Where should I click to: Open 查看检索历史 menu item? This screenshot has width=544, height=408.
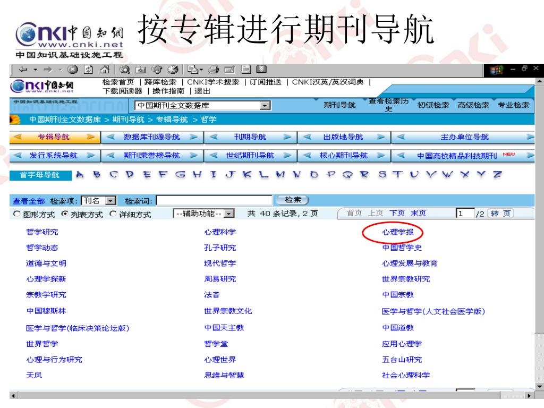(x=388, y=105)
